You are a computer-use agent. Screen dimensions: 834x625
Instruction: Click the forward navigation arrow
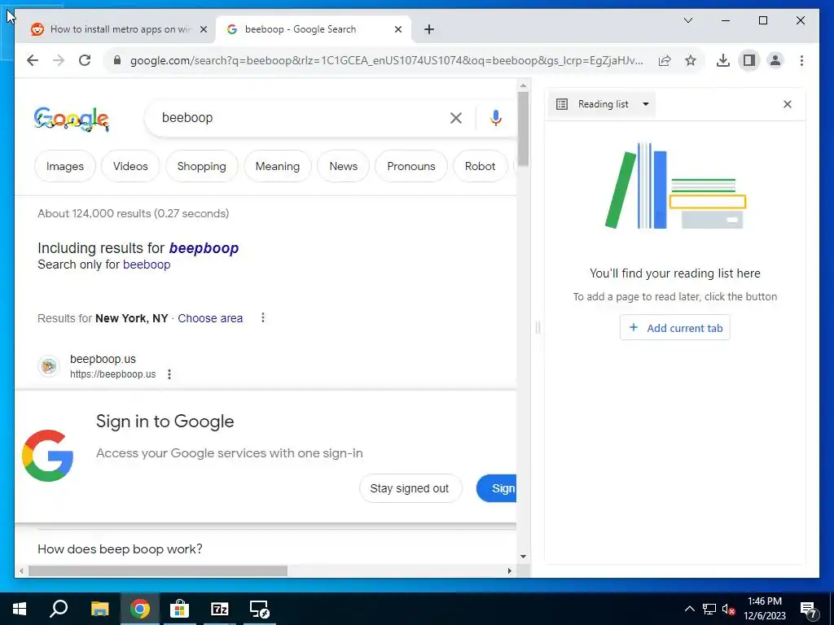coord(59,60)
